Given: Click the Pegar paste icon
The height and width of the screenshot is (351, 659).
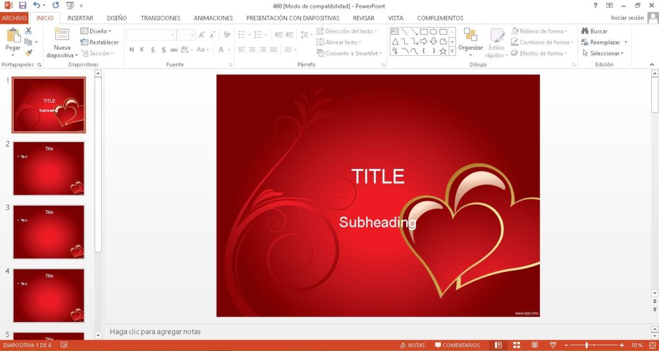Looking at the screenshot, I should click(13, 36).
